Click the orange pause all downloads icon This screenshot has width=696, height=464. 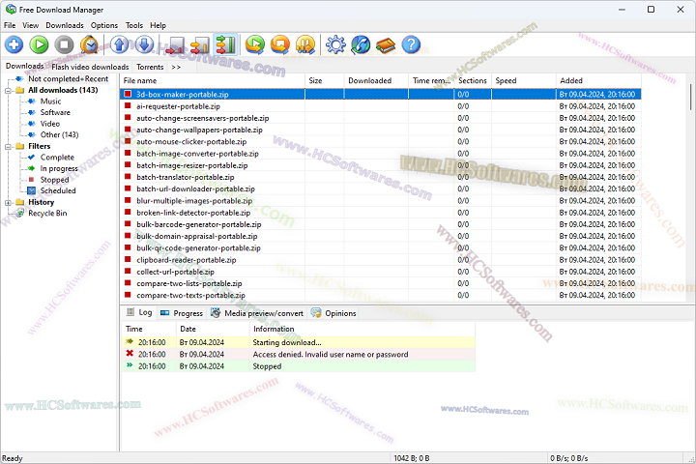point(305,44)
